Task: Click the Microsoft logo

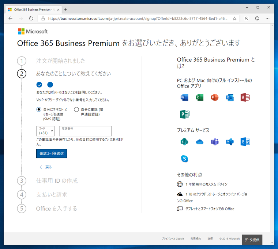Action: (x=33, y=31)
